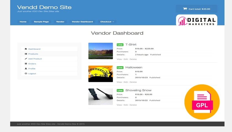Select the Vendor navigation item
Viewport: 232px width, 132px height.
tap(60, 22)
